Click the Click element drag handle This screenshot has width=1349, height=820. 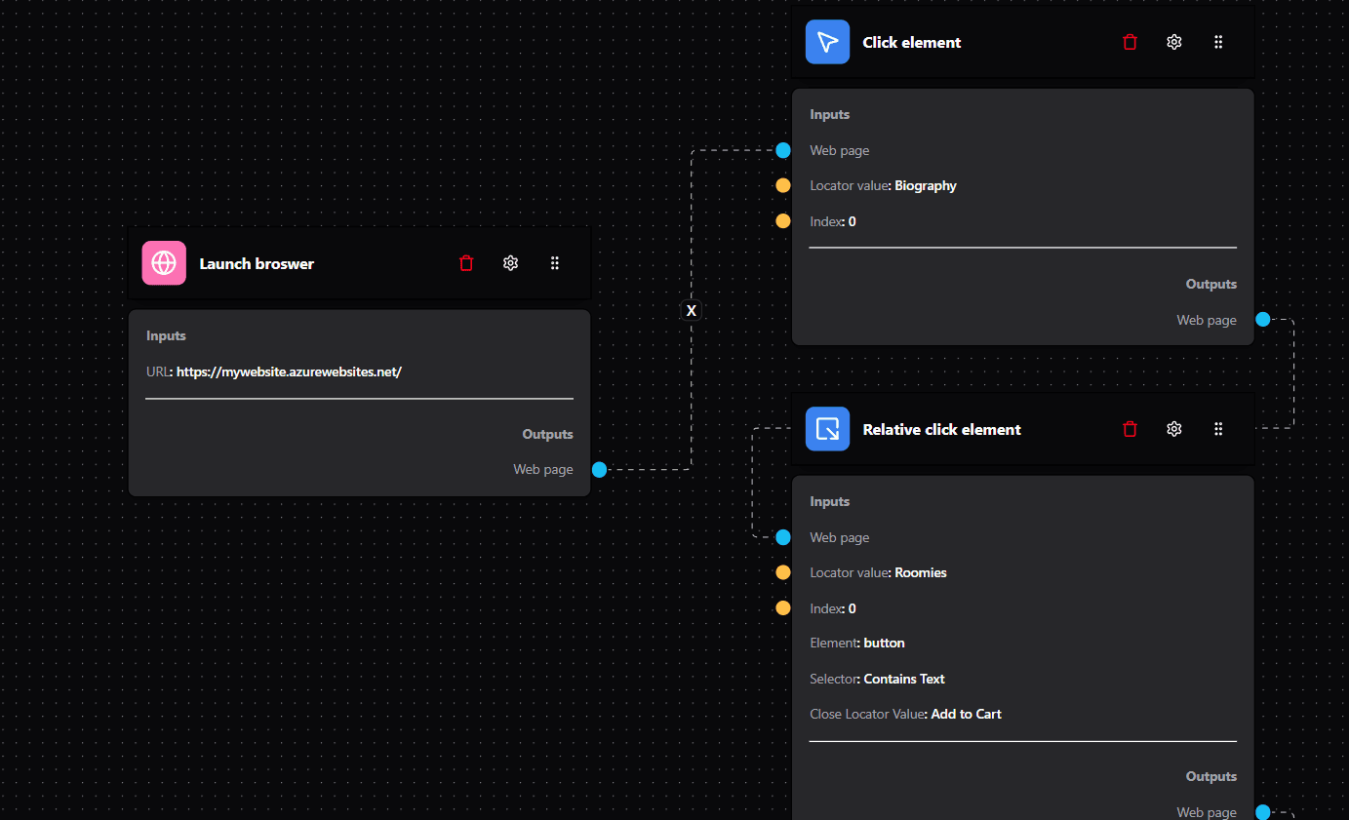pos(1218,42)
